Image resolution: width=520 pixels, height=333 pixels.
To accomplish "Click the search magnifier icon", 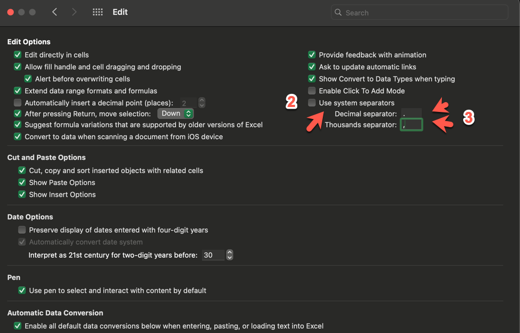I will pyautogui.click(x=338, y=12).
